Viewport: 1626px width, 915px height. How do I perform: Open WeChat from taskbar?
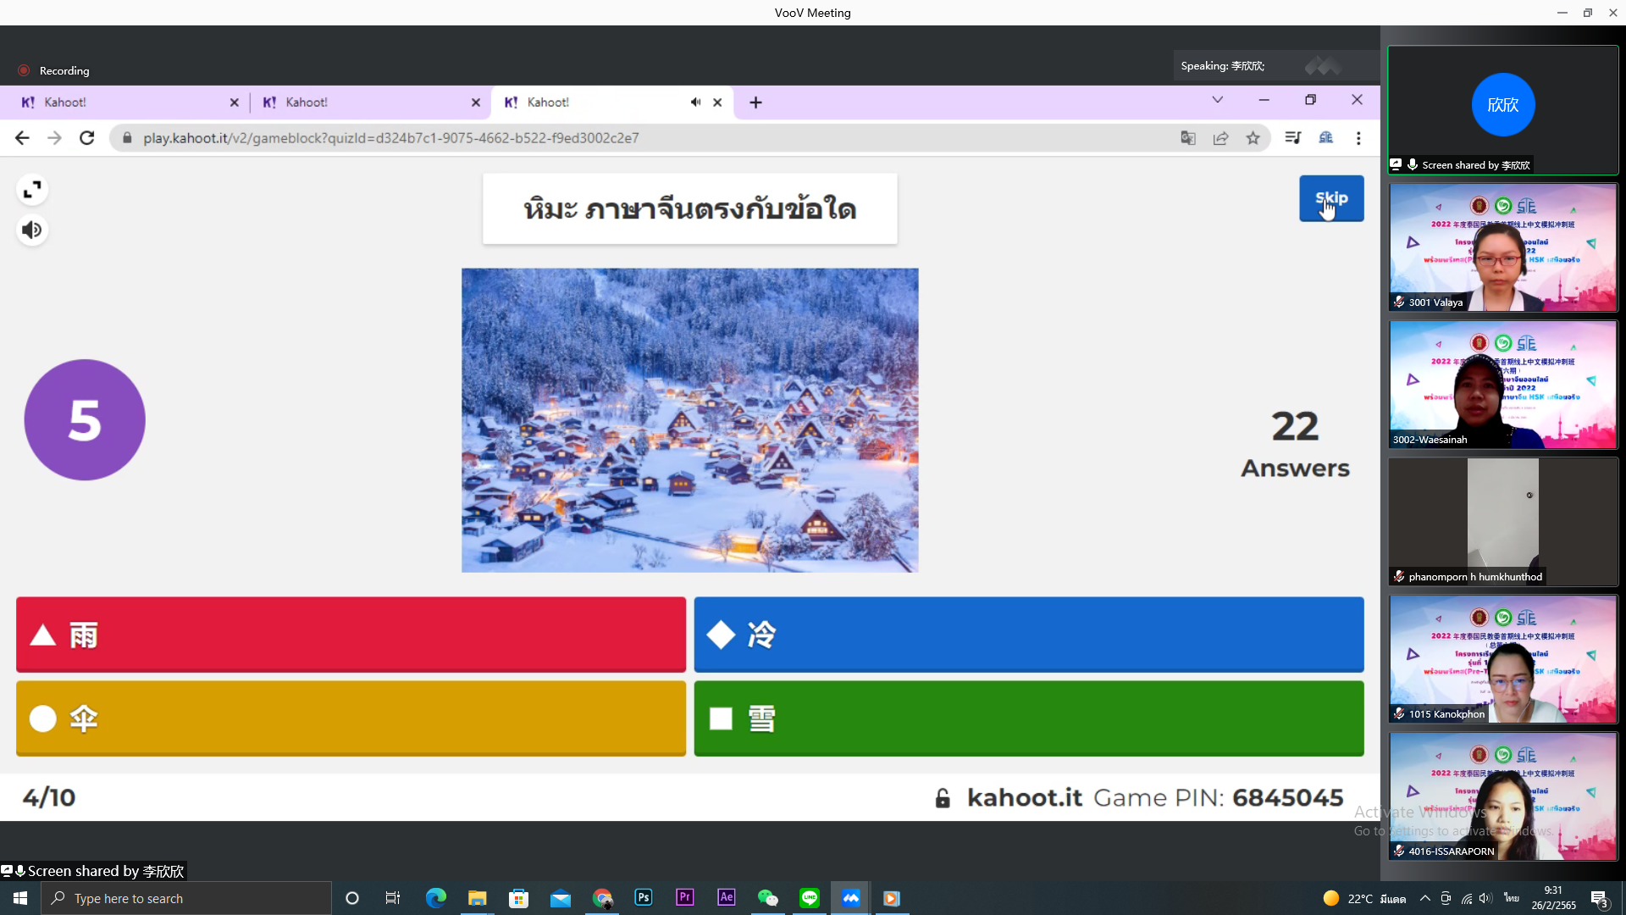pyautogui.click(x=768, y=898)
